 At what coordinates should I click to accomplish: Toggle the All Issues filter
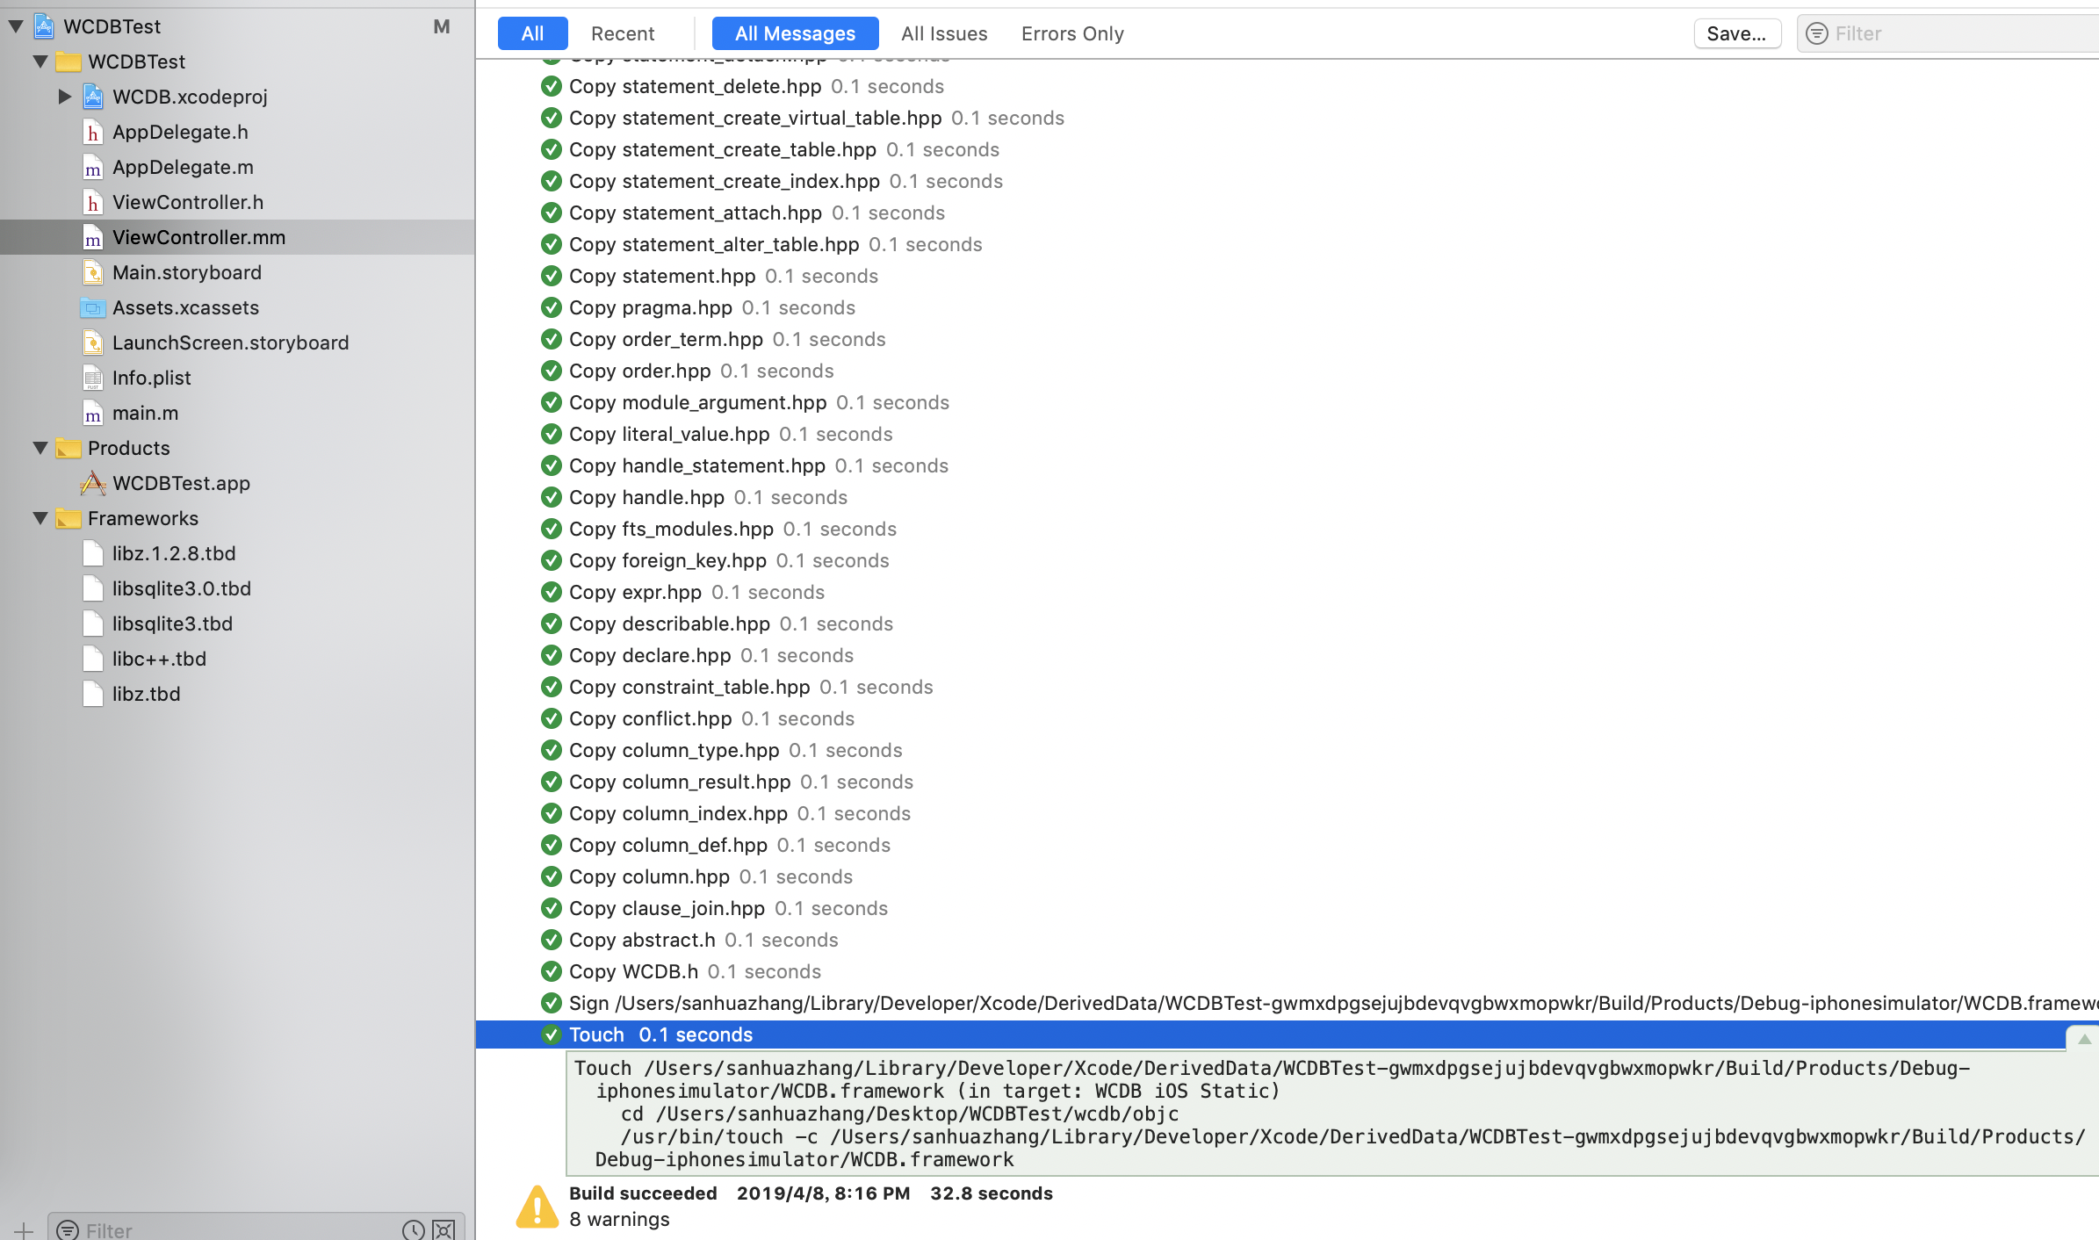coord(942,33)
